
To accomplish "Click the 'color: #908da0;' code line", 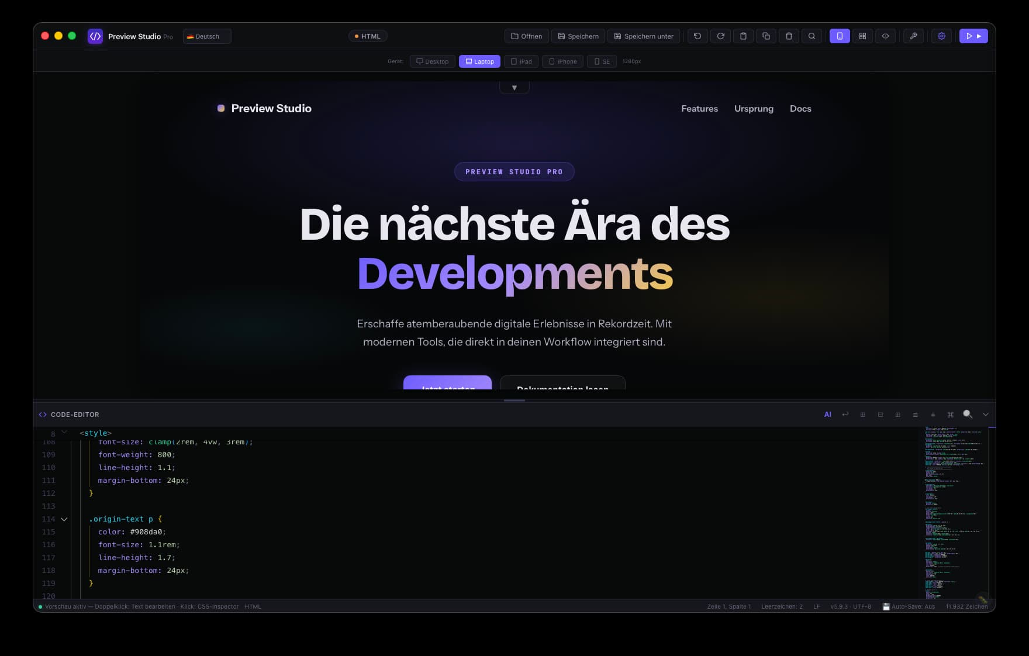I will pos(132,532).
